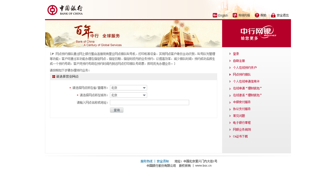Click the 中国银行股份有限公司 footer text
Image resolution: width=336 pixels, height=172 pixels.
(x=161, y=166)
